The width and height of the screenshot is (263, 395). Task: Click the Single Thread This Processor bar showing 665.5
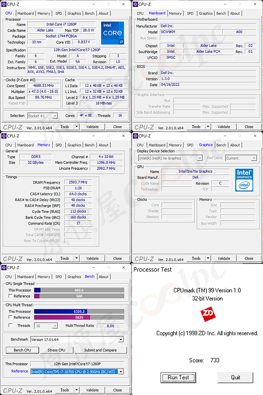point(79,290)
